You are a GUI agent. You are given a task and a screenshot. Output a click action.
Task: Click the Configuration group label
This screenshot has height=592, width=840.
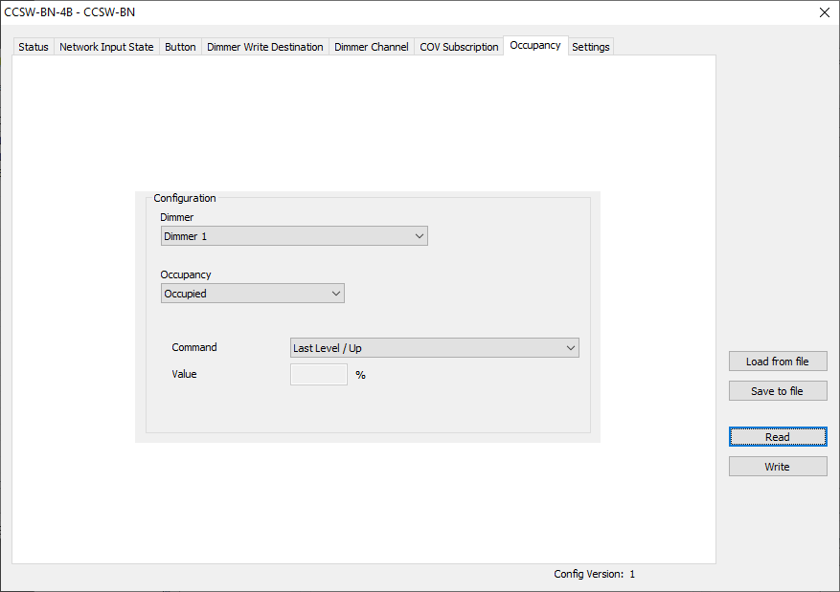185,198
